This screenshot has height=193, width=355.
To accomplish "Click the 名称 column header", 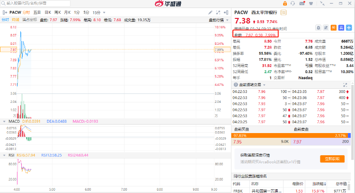I will (x=255, y=184).
